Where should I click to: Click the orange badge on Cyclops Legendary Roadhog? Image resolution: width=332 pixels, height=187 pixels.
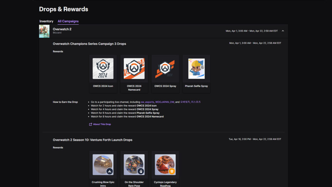point(172,171)
